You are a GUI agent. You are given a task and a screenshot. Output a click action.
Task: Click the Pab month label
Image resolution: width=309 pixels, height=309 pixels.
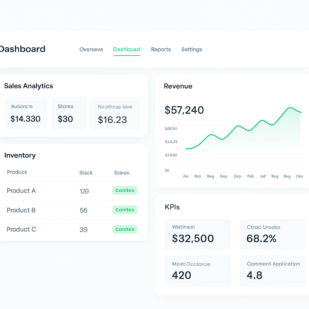[x=250, y=176]
